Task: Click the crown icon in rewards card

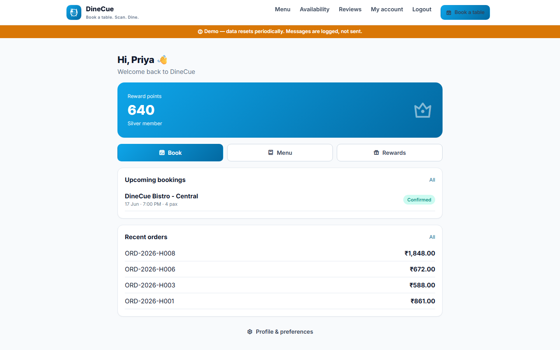Action: [423, 110]
